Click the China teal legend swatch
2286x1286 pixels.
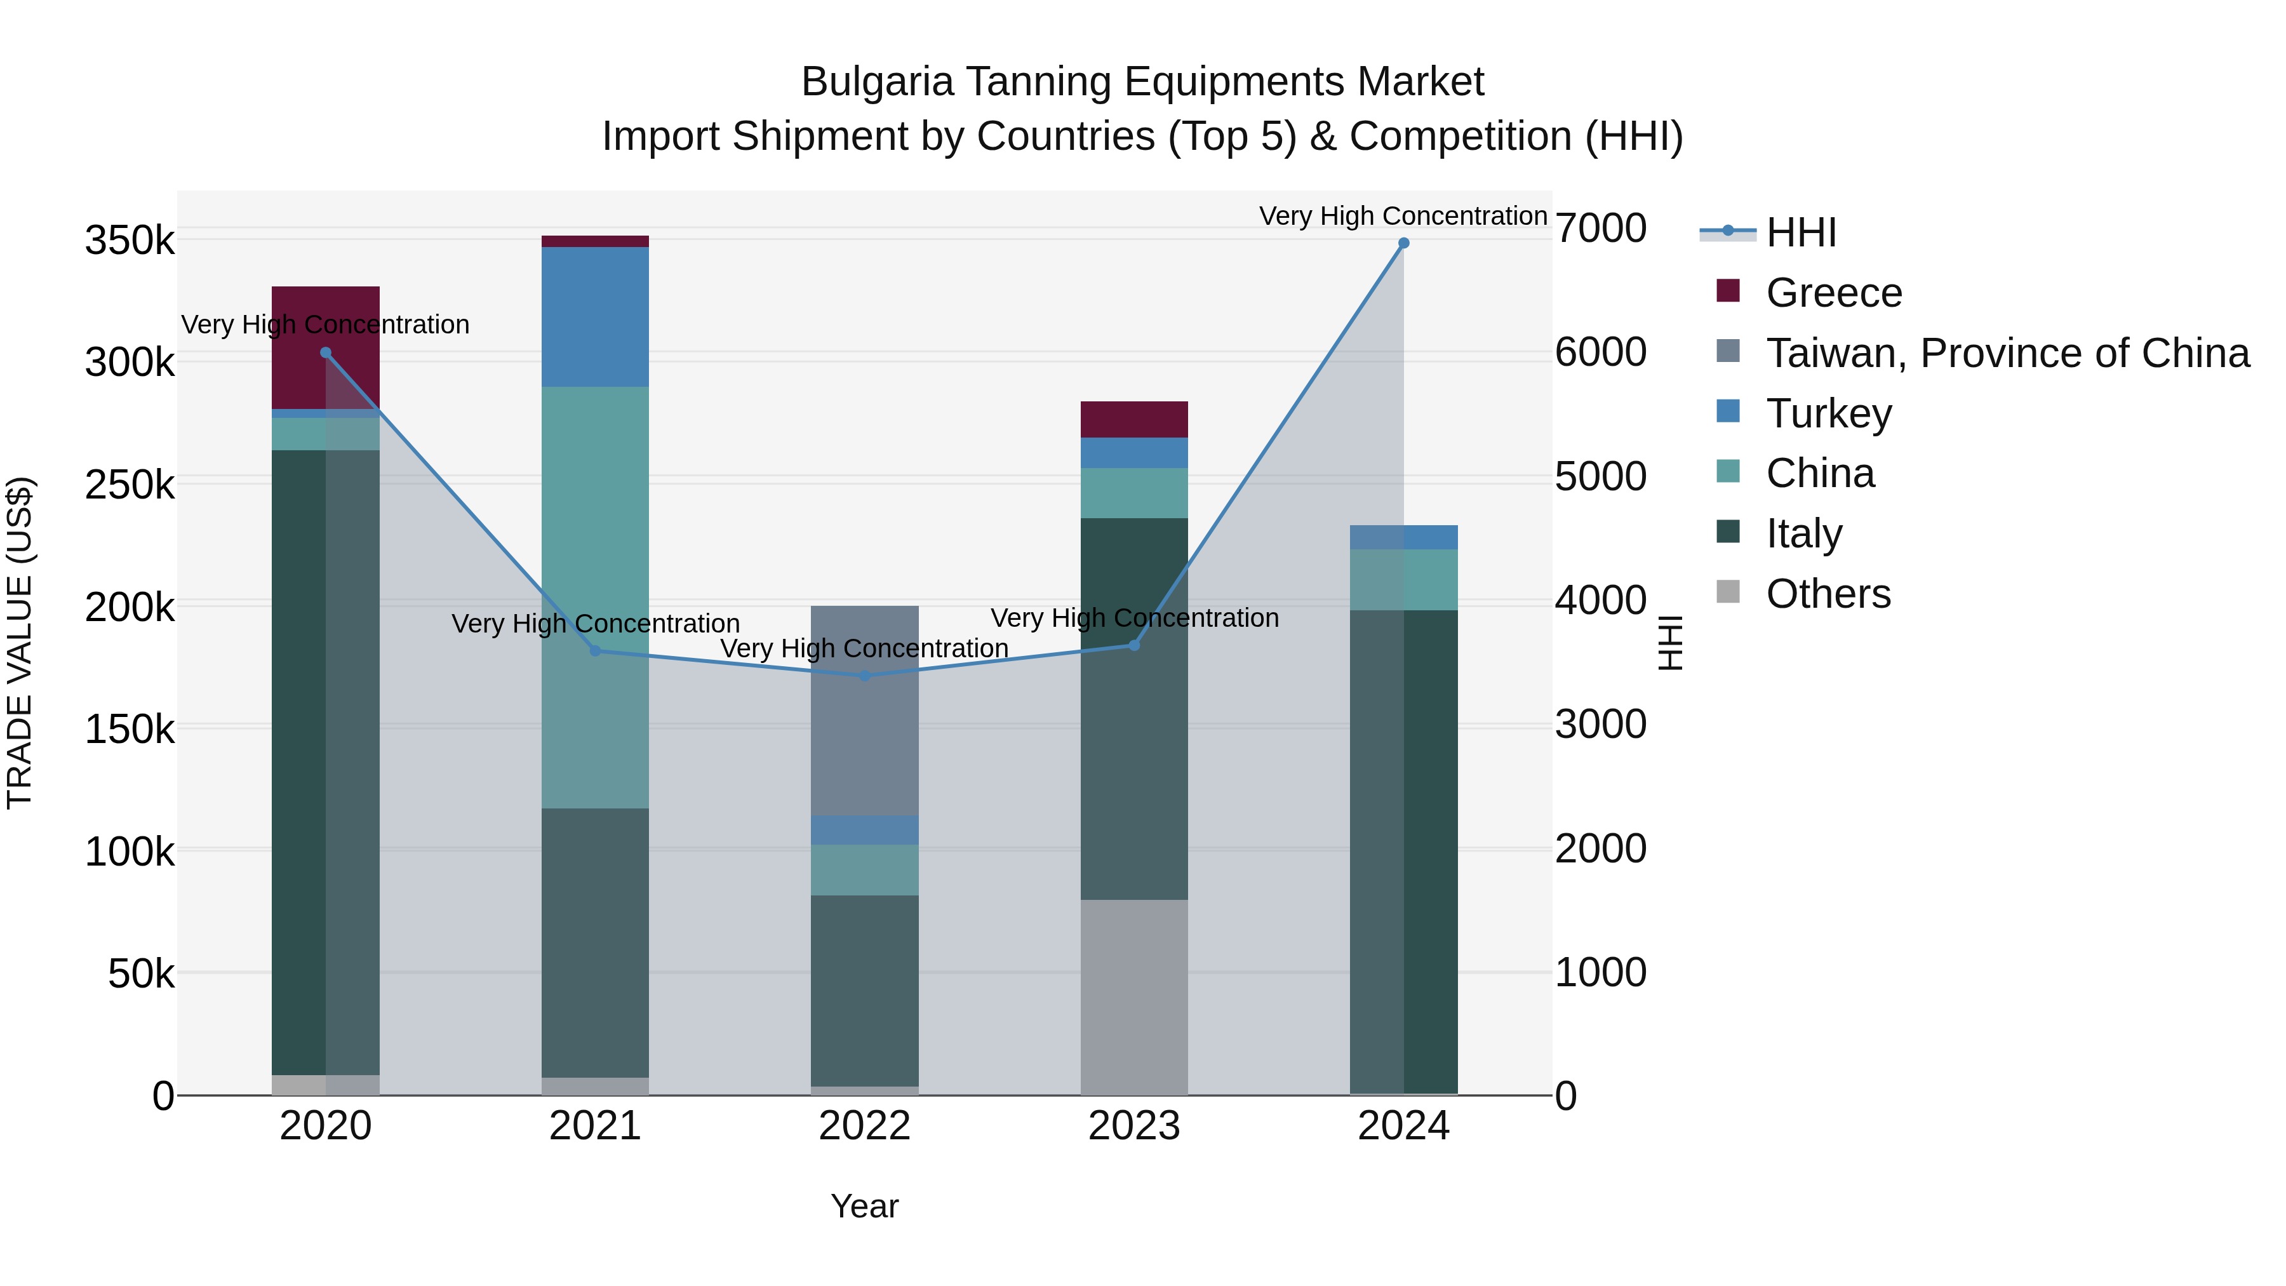pyautogui.click(x=1728, y=471)
